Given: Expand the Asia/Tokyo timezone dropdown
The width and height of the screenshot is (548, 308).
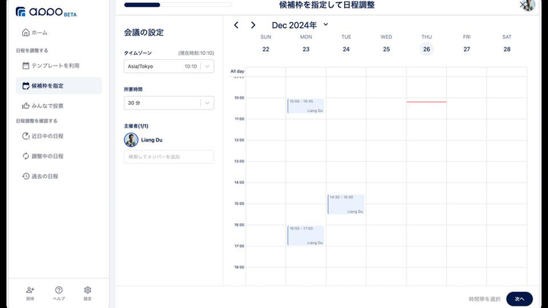Looking at the screenshot, I should (x=168, y=66).
